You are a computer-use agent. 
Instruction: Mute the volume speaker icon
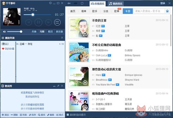tap(4, 32)
